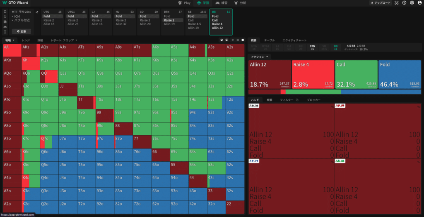Click the BB 11 stack position chip
424x217 pixels.
coord(335,47)
